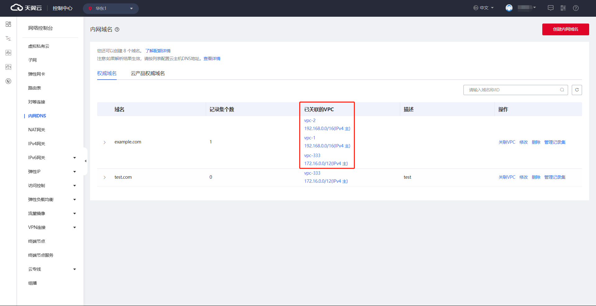Open the message feedback icon in top bar
596x306 pixels.
[x=550, y=8]
